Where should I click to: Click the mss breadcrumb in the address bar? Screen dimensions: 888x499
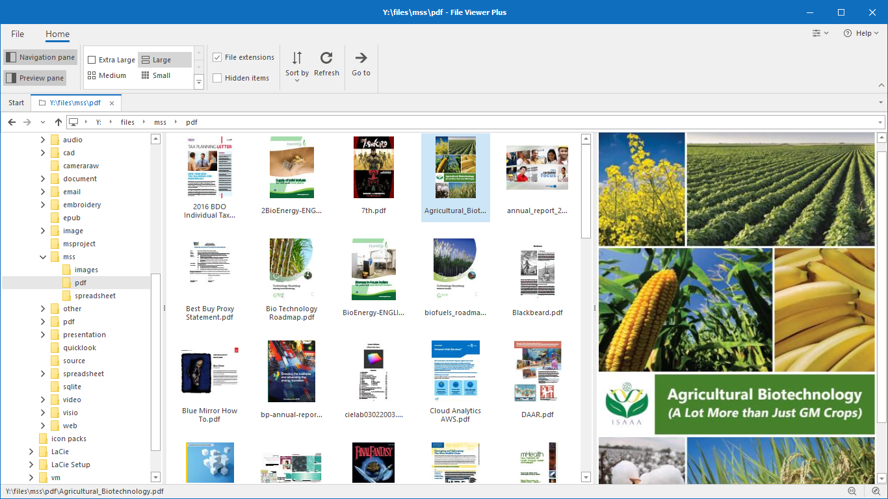160,122
